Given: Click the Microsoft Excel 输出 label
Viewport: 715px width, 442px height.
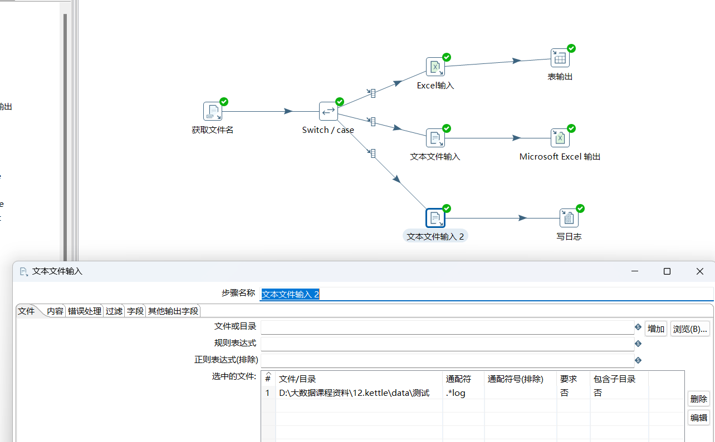Looking at the screenshot, I should (560, 157).
